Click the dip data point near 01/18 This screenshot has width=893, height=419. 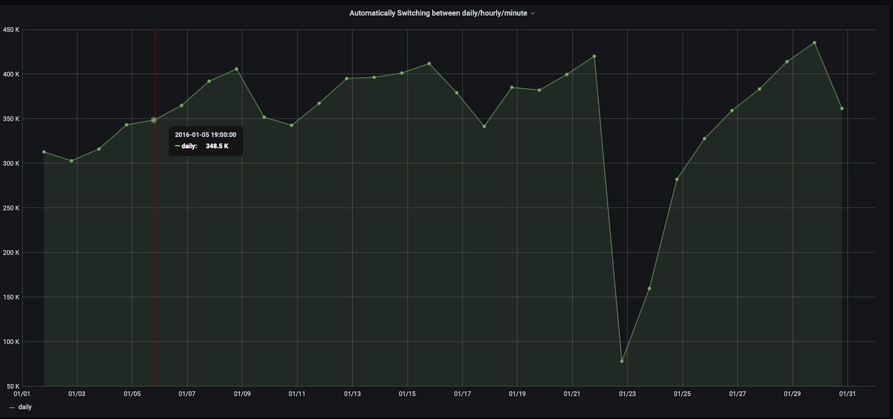(x=484, y=126)
